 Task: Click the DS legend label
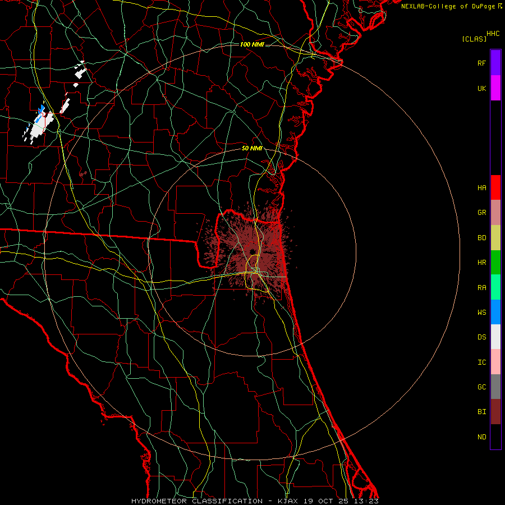[x=481, y=337]
